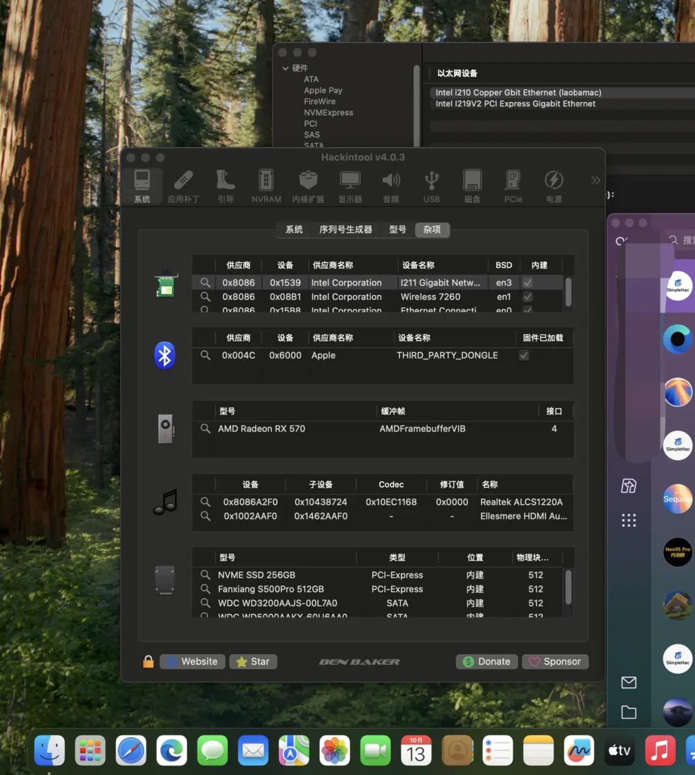Click magnifier for NVME SSD 256GB row
The width and height of the screenshot is (695, 775).
point(205,575)
